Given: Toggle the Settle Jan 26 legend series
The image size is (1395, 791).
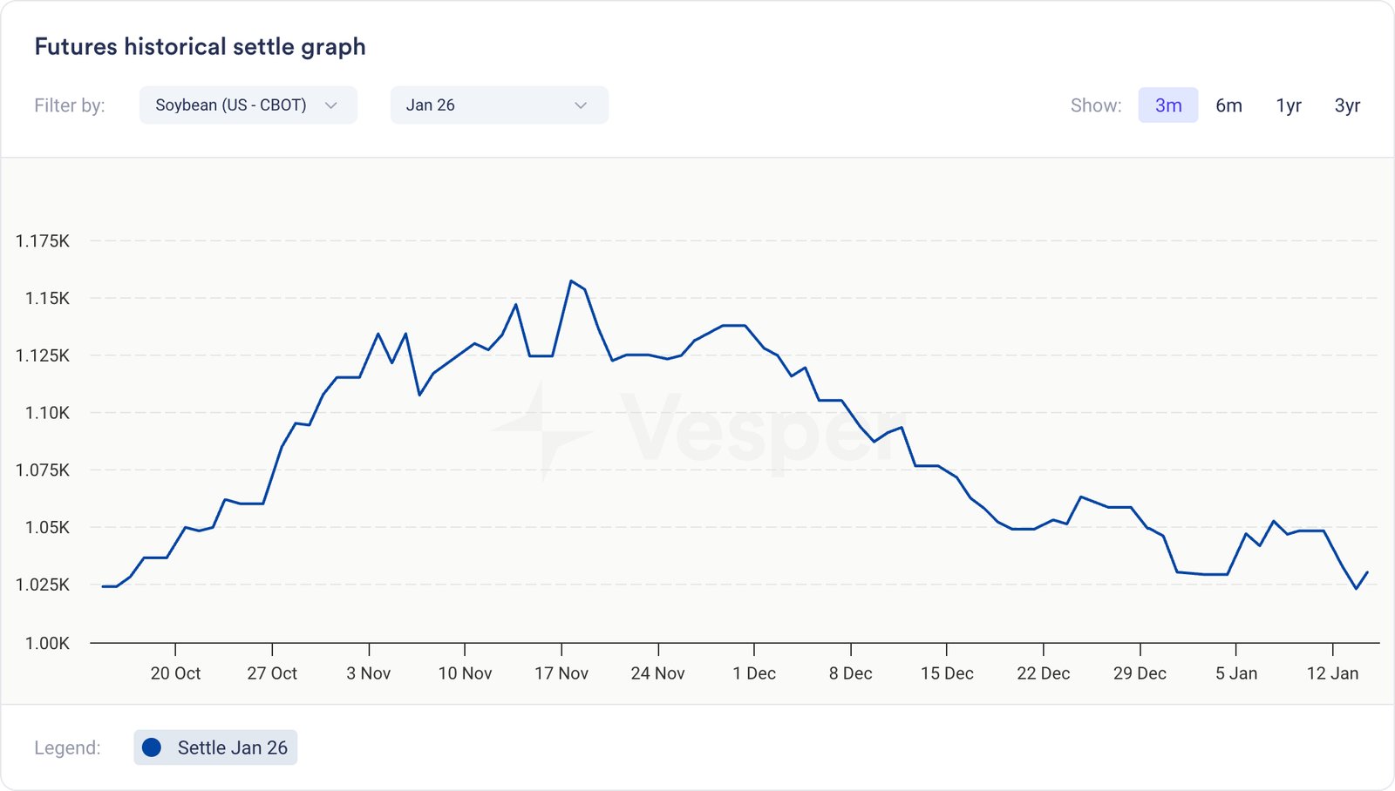Looking at the screenshot, I should (x=215, y=747).
